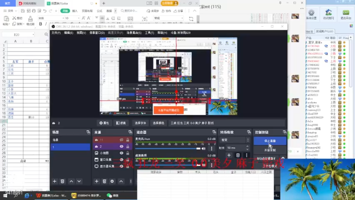Hide 窗口采集 source via eye icon

(122, 160)
